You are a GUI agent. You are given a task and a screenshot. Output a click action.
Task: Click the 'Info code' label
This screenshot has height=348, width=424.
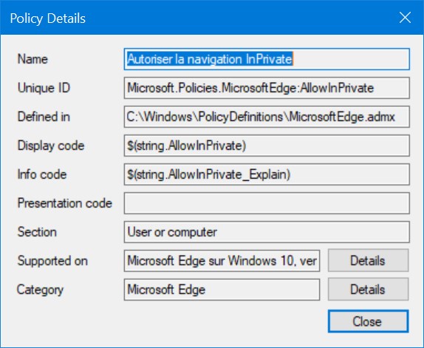pos(42,174)
